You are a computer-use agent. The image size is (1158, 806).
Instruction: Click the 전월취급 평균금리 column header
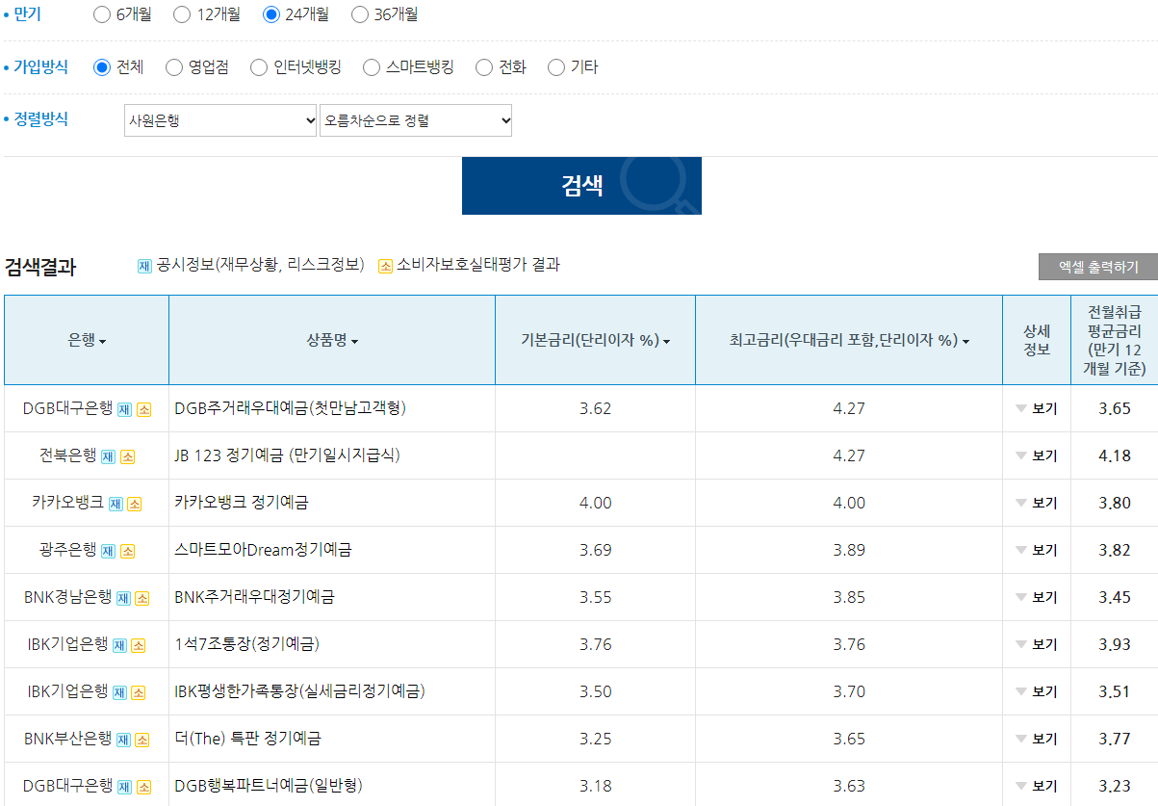pos(1115,340)
